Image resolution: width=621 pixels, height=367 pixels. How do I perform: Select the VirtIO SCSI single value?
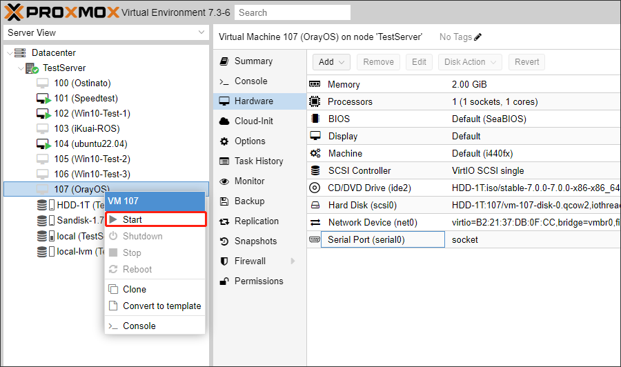tap(488, 170)
